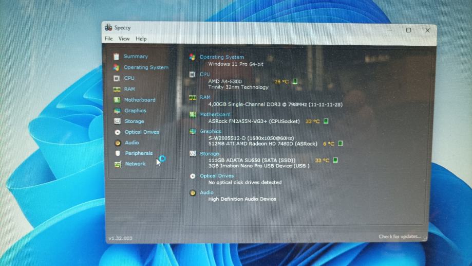Select Graphics in the sidebar list

click(x=135, y=111)
